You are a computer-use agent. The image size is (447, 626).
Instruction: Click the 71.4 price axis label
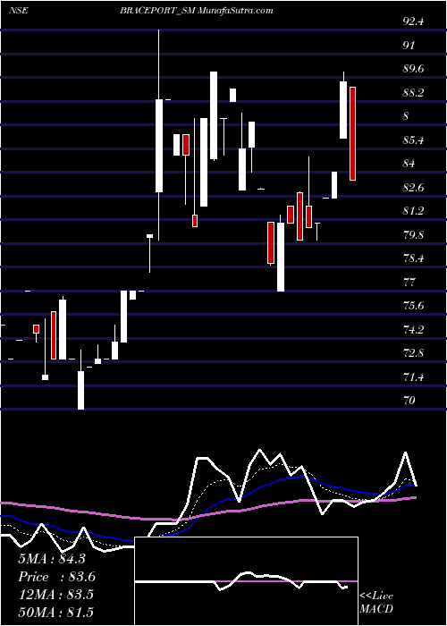[413, 376]
